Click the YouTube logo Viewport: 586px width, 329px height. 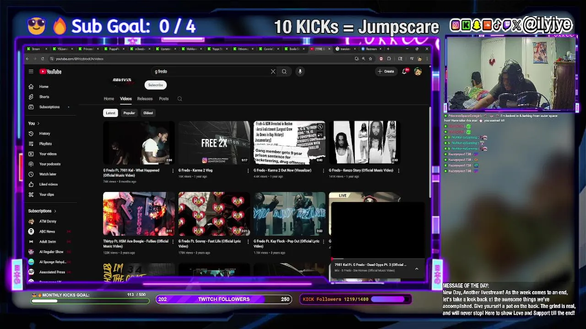pos(50,71)
